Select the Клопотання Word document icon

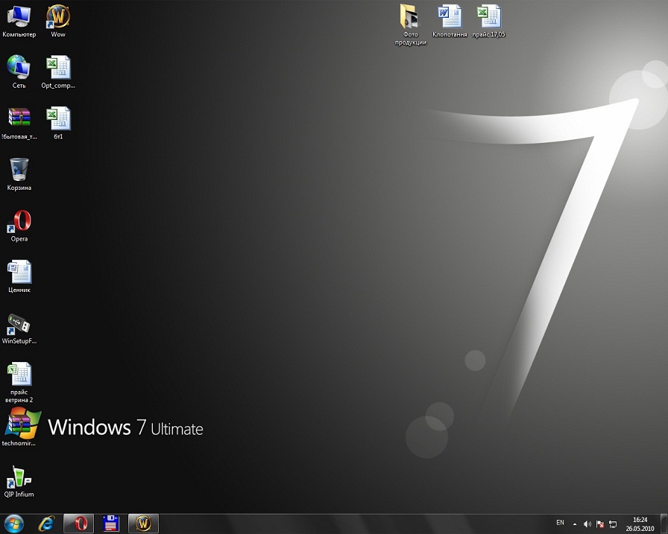(x=450, y=22)
